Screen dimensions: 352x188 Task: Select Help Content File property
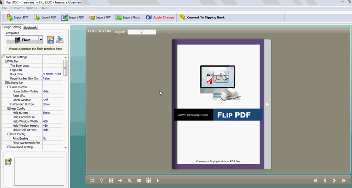click(x=24, y=117)
